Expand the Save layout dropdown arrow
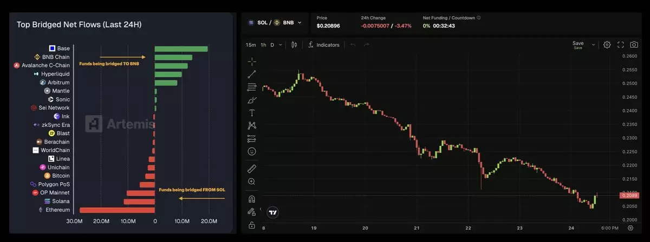Screen dimensions: 650x242 pyautogui.click(x=594, y=45)
